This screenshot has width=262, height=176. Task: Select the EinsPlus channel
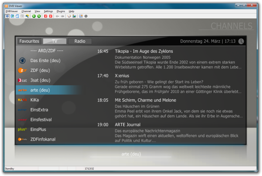(x=38, y=129)
